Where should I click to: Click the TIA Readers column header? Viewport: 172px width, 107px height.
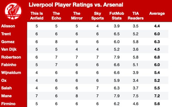point(136,16)
